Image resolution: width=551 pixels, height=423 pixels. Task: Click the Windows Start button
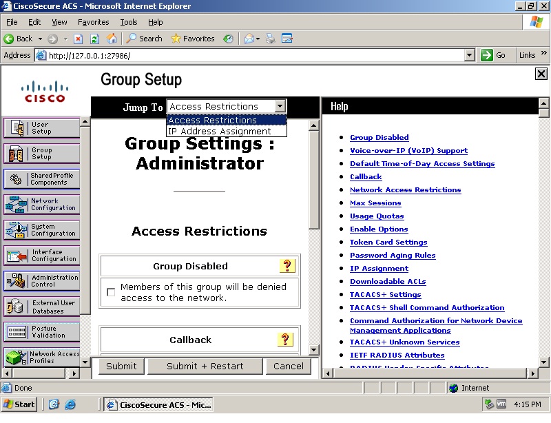(x=19, y=404)
